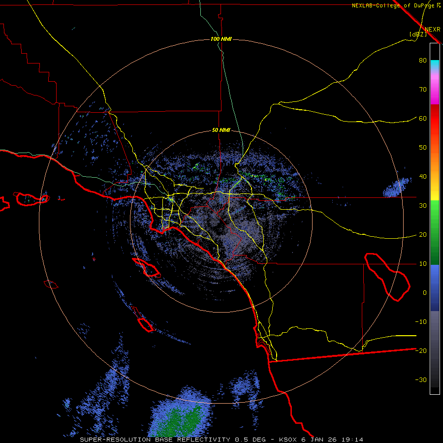Click the isolated blue echo east of radar

point(397,187)
